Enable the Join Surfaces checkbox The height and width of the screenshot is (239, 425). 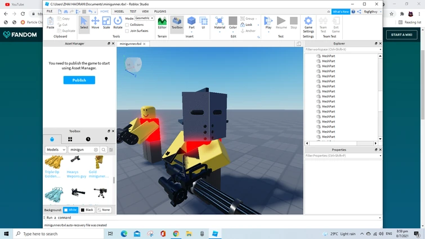pos(127,31)
